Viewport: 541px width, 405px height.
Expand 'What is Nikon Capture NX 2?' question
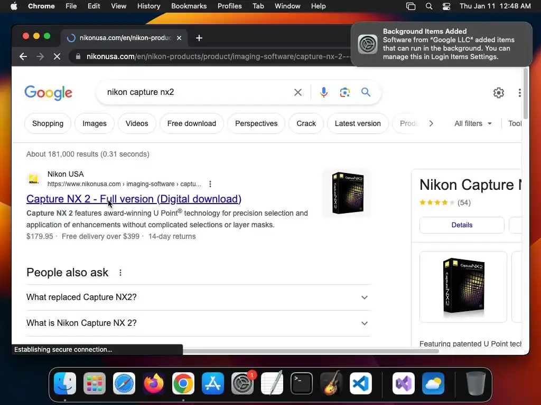(x=199, y=323)
